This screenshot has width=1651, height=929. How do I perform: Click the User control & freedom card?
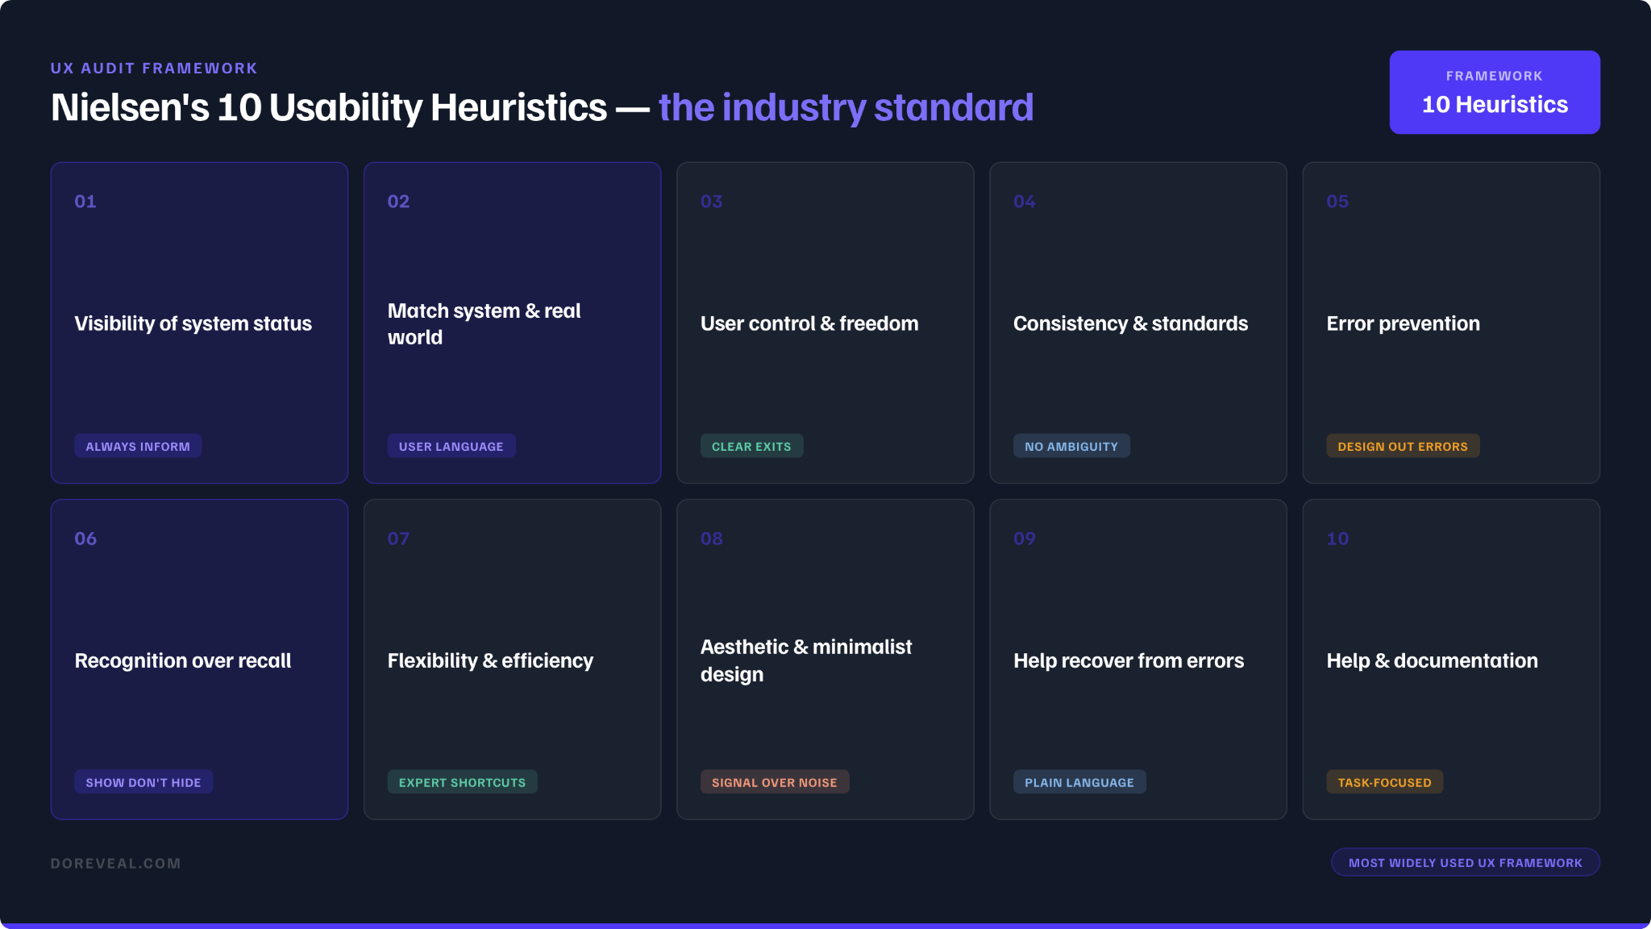[x=825, y=323]
